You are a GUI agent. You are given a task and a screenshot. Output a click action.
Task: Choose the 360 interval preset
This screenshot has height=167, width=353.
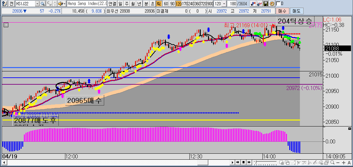[197, 4]
